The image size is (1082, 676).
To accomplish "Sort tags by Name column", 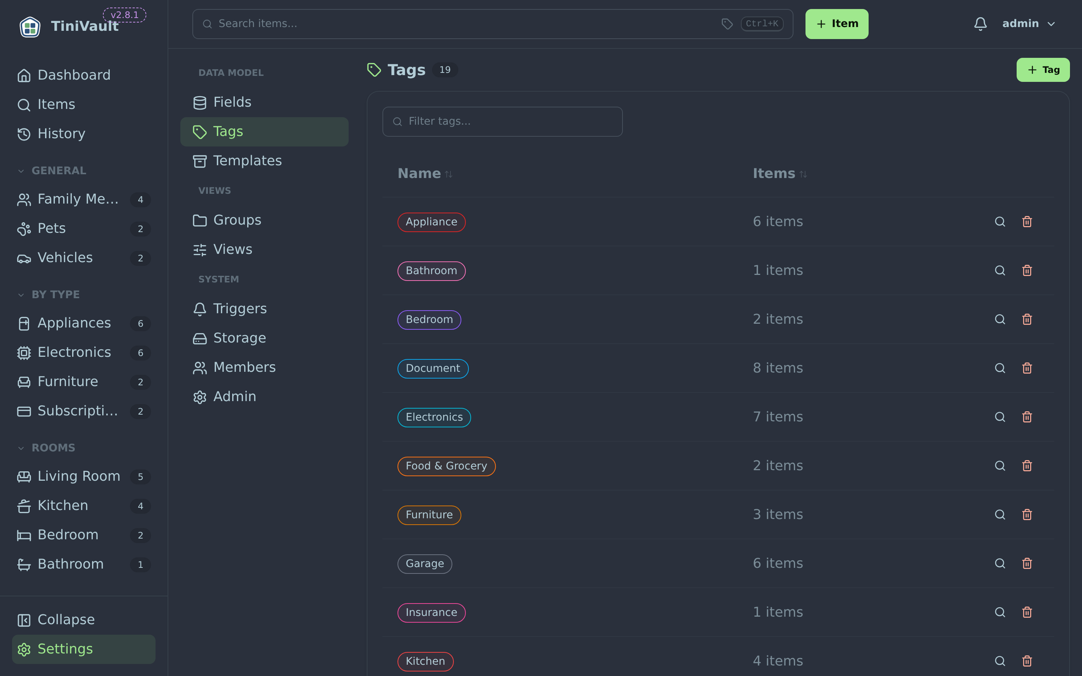I will [425, 174].
